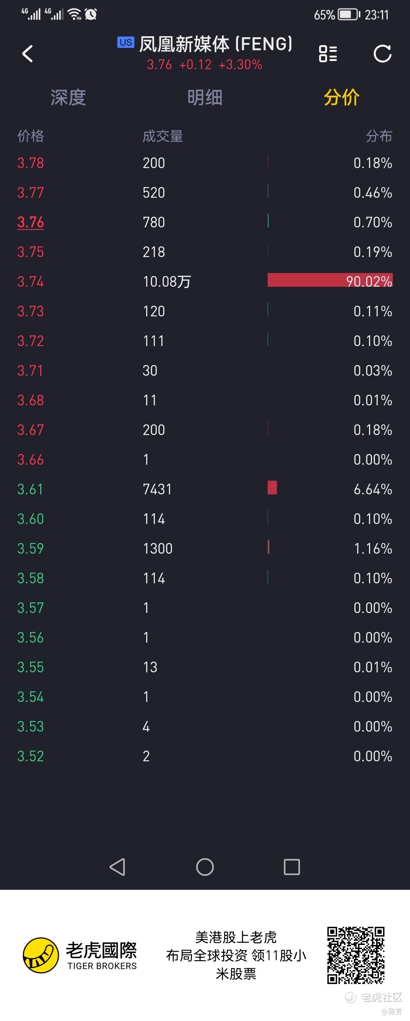This screenshot has height=1021, width=410.
Task: Select the 3.61 price row with 7431 volume
Action: tap(205, 489)
